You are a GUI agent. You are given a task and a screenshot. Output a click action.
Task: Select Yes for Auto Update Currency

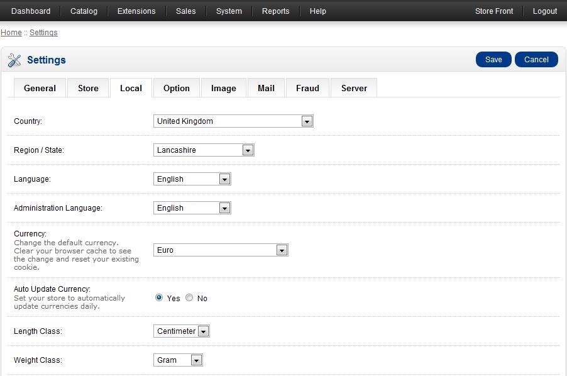[159, 297]
